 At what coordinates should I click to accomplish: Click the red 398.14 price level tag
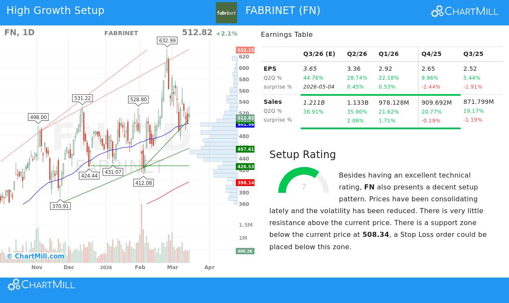(x=245, y=183)
